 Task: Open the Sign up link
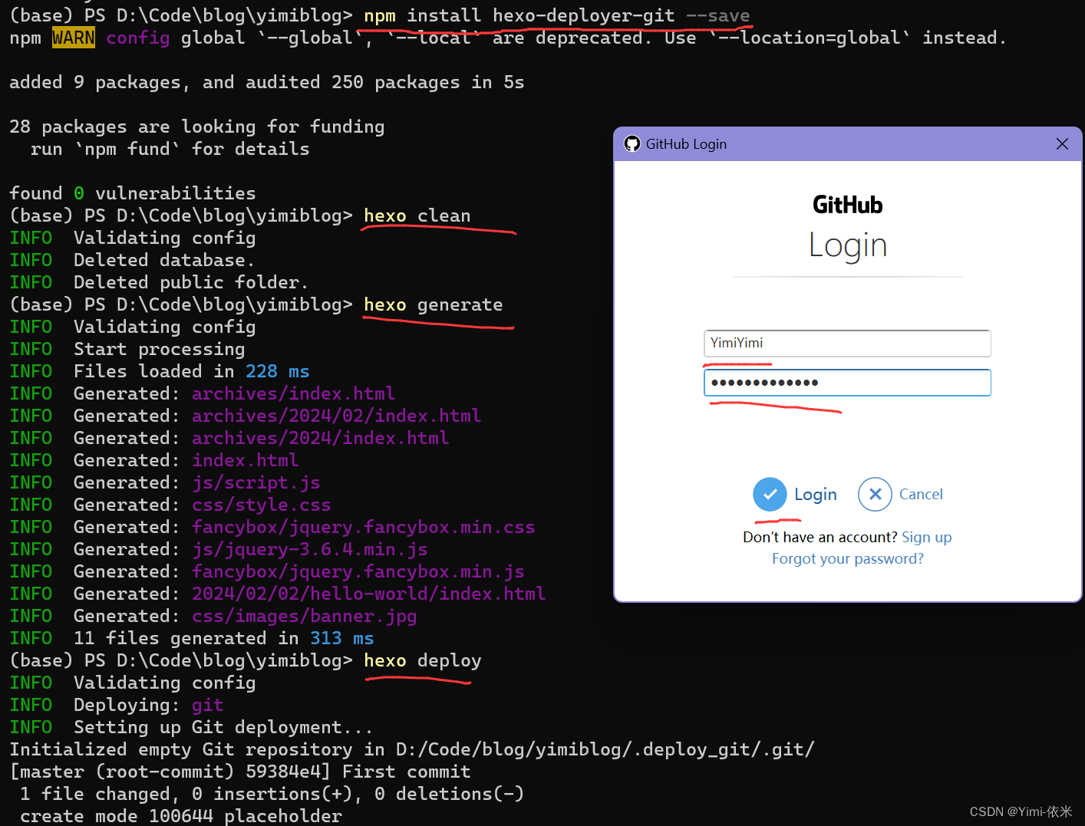(926, 537)
